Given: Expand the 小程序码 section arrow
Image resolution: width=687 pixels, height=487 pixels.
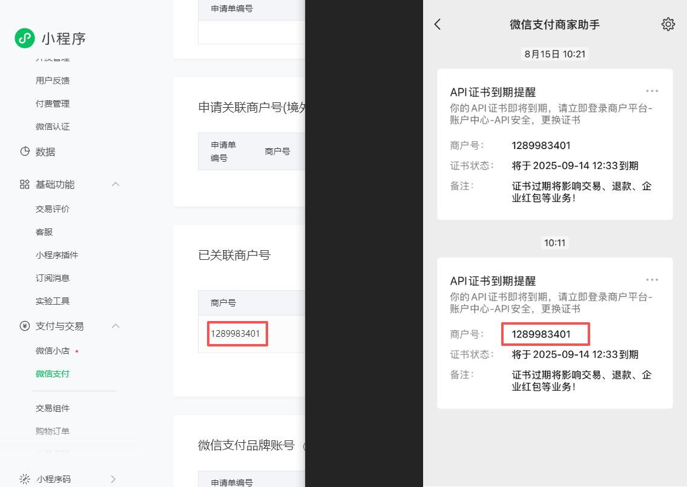Looking at the screenshot, I should (x=113, y=479).
